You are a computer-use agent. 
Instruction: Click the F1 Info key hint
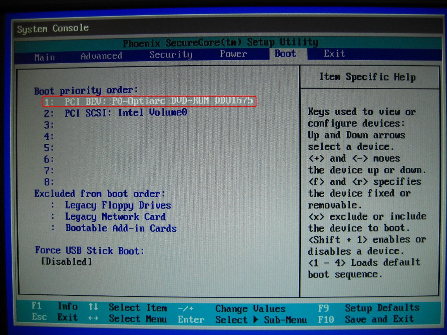(x=54, y=306)
